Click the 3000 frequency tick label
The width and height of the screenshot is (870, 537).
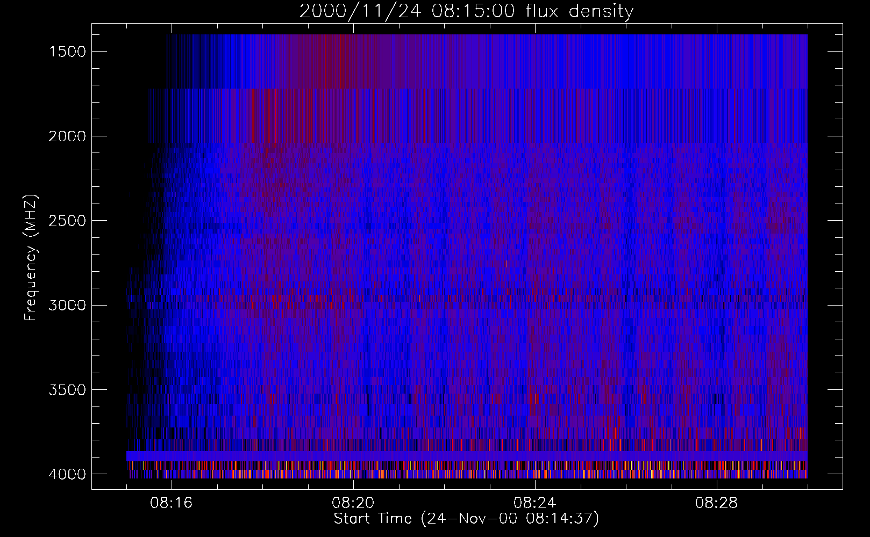[67, 306]
